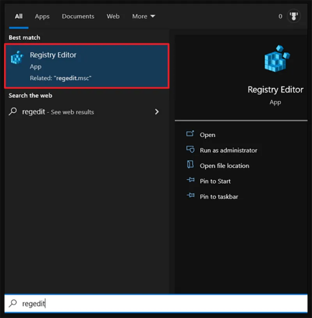Click the Best match heading
The height and width of the screenshot is (318, 312).
(24, 37)
